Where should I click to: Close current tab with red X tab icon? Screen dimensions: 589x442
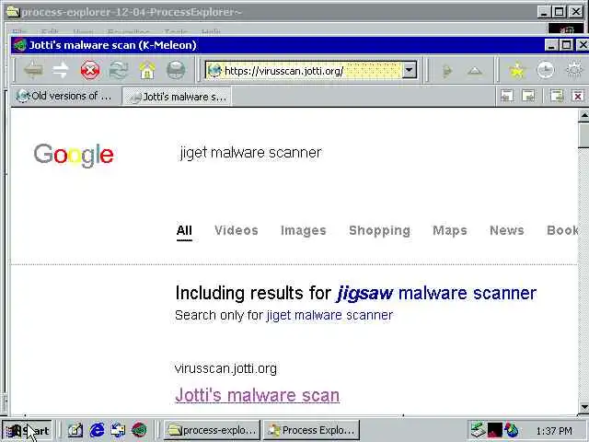pos(578,96)
